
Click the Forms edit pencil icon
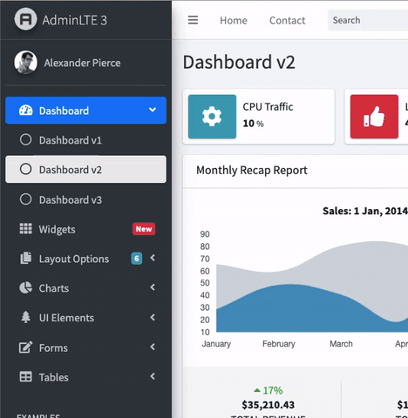point(26,347)
